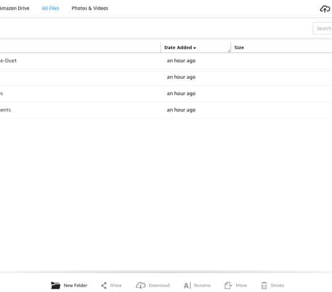Switch to Photos & Videos tab

coord(90,9)
